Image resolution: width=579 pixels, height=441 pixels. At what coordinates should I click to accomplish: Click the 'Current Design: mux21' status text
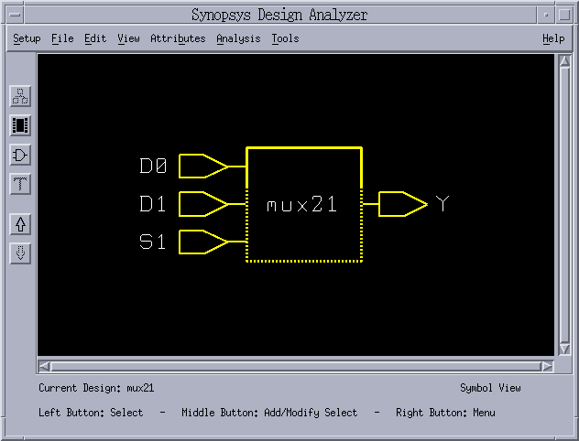pyautogui.click(x=96, y=388)
